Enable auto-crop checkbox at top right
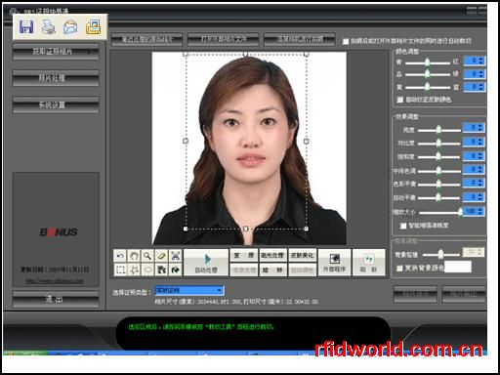 pos(346,41)
